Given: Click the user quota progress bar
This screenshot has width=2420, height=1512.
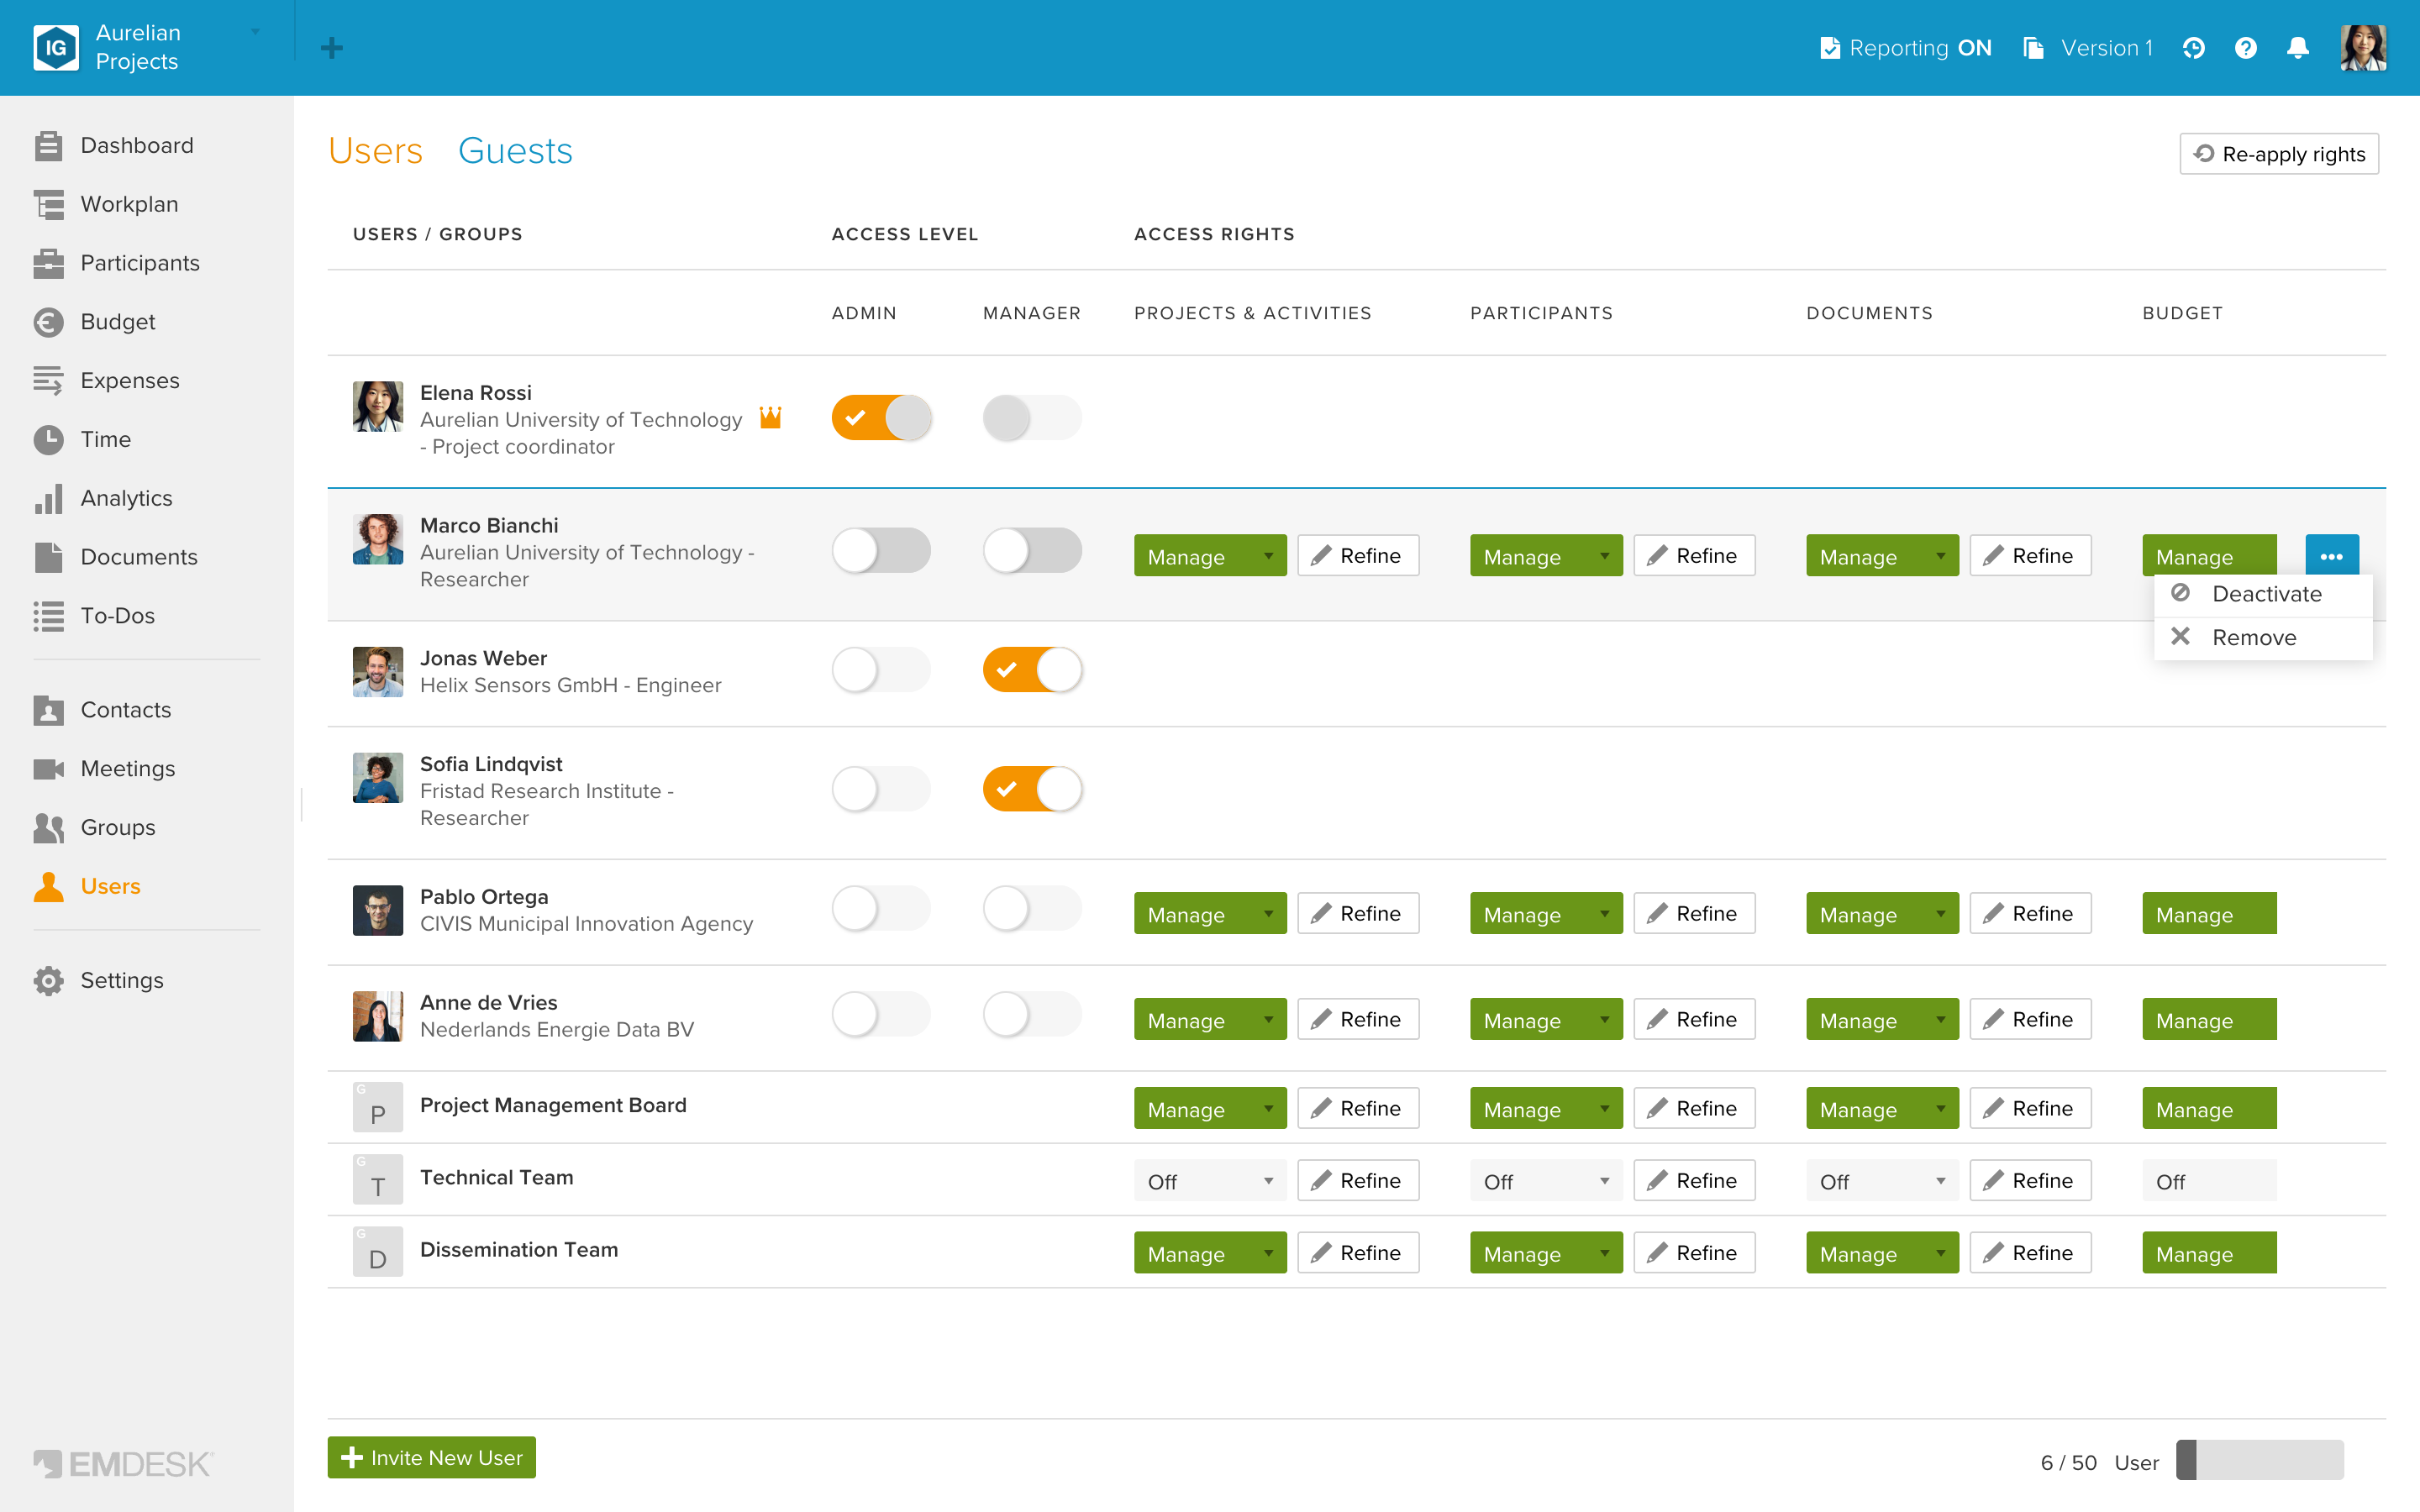Looking at the screenshot, I should click(2260, 1460).
